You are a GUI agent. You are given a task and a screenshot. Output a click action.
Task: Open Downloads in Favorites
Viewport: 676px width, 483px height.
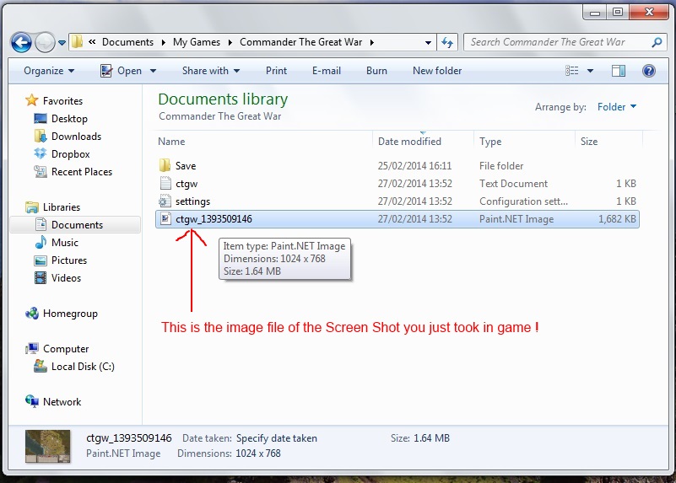(76, 136)
